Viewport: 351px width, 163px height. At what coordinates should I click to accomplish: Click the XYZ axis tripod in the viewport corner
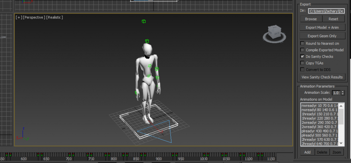pos(23,134)
